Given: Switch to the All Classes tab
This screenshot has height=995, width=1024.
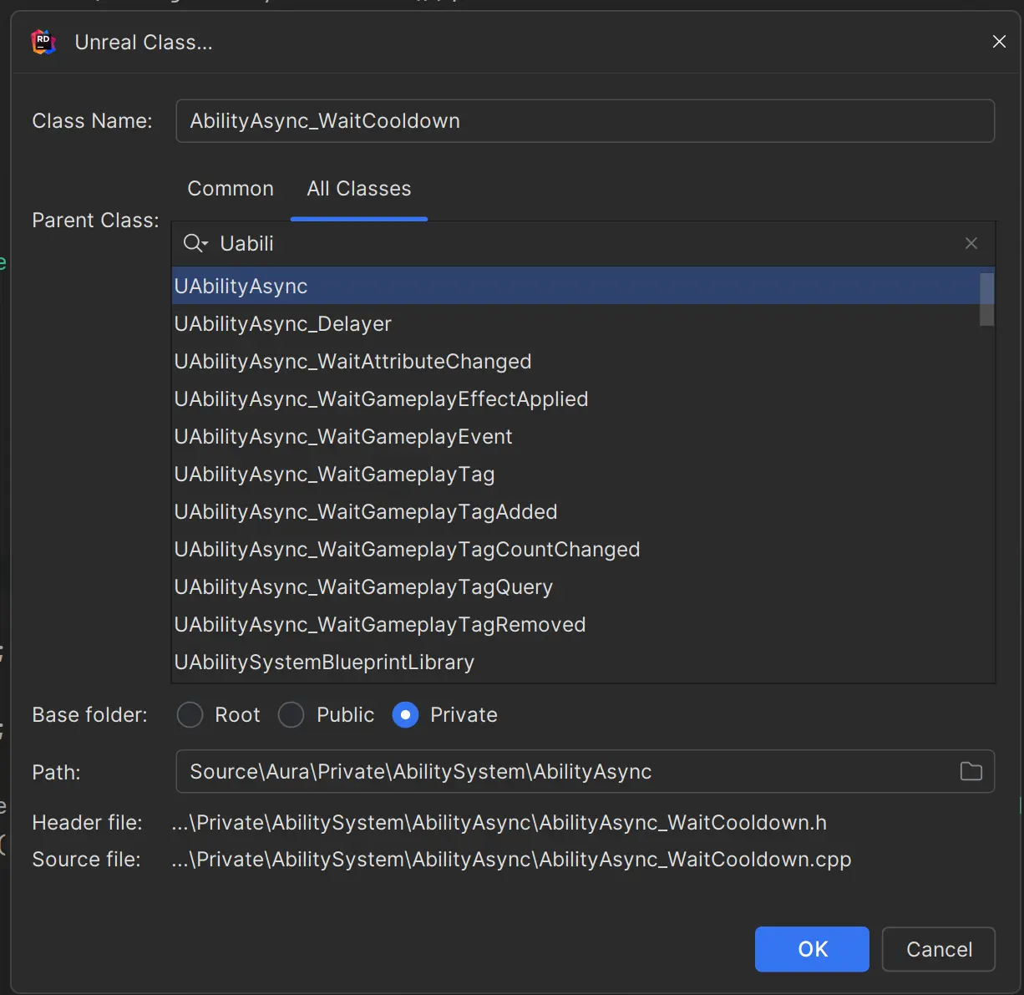Looking at the screenshot, I should (358, 189).
